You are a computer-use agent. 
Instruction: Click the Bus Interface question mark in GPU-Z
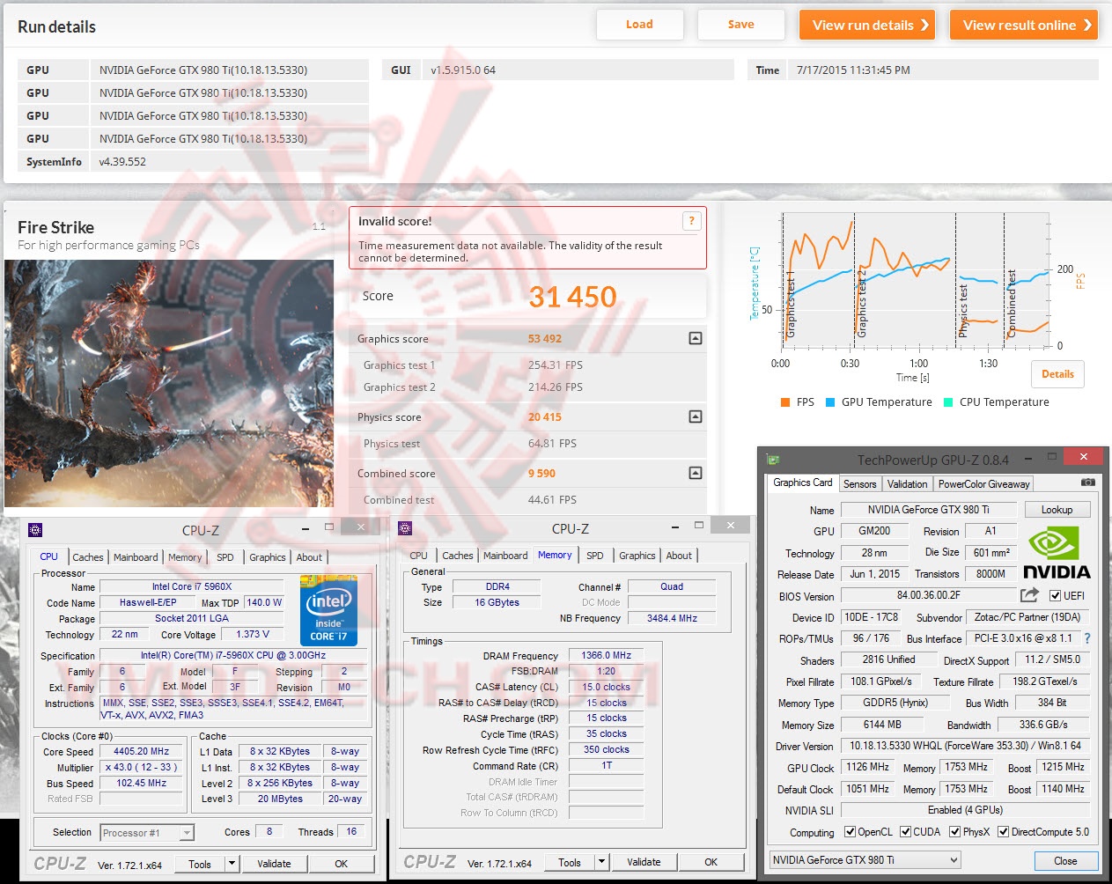click(1087, 638)
